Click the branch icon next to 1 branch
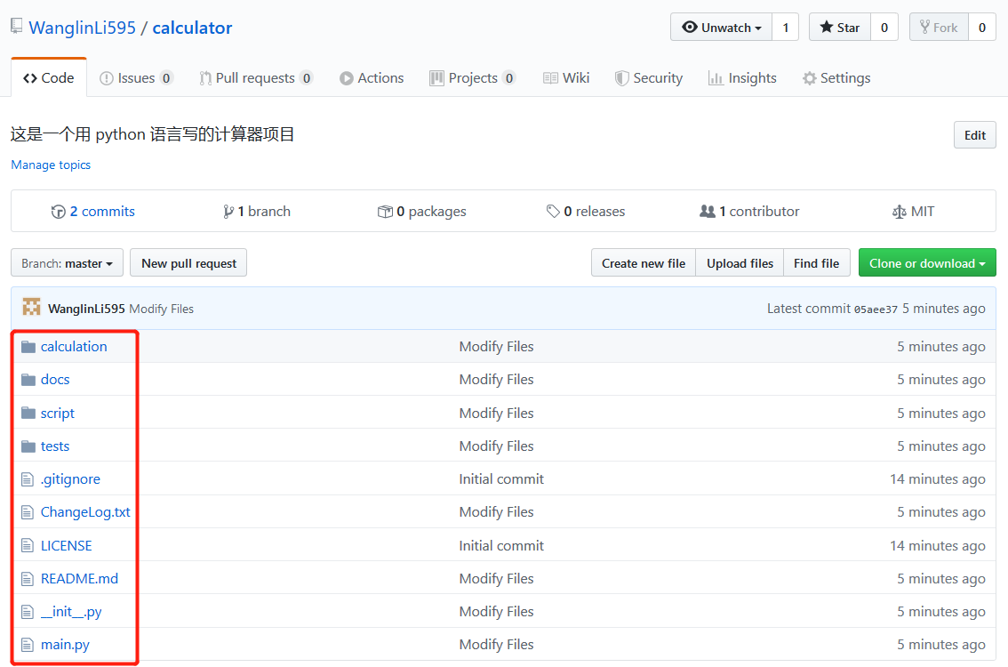Screen dimensions: 1008x667 click(x=228, y=212)
